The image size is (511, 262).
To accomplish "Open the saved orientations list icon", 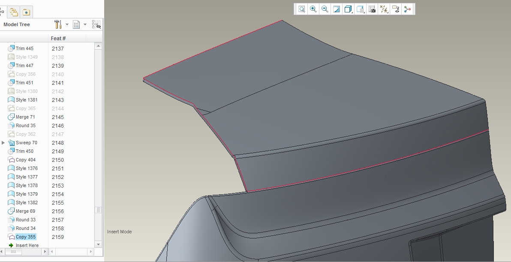I will [x=360, y=9].
